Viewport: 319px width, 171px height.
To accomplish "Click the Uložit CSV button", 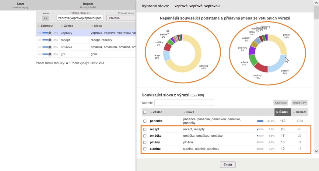I will pyautogui.click(x=299, y=103).
